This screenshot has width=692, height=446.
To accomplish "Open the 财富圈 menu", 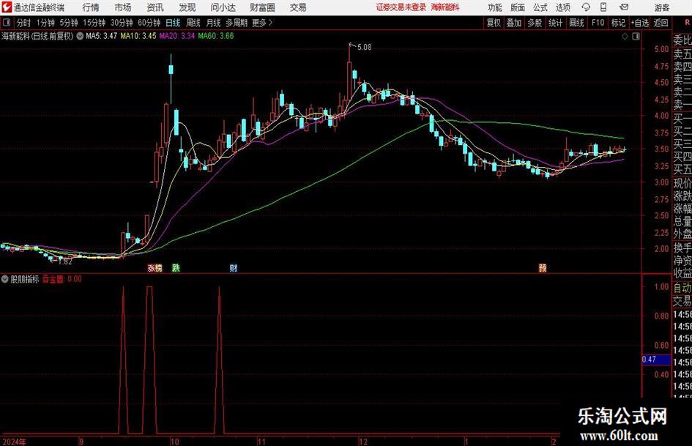I will coord(263,7).
